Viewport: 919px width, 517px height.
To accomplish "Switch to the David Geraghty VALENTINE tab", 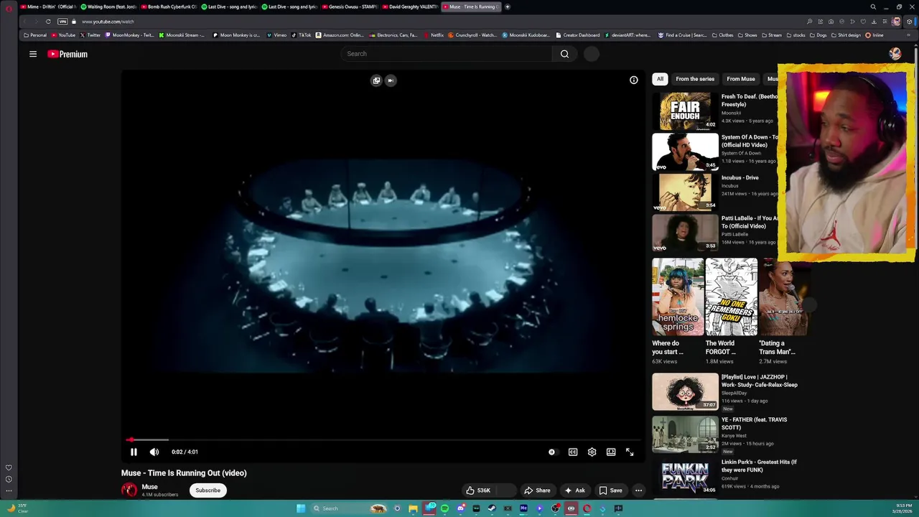I will (x=409, y=6).
